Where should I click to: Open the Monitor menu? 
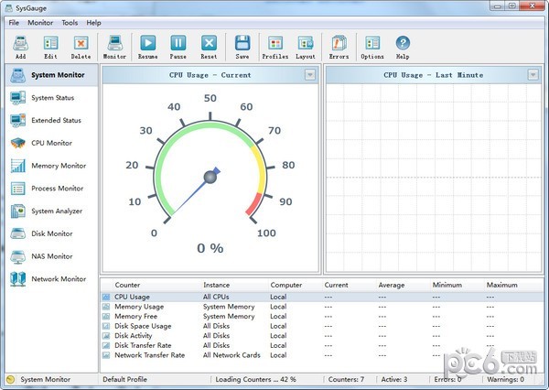pyautogui.click(x=40, y=23)
